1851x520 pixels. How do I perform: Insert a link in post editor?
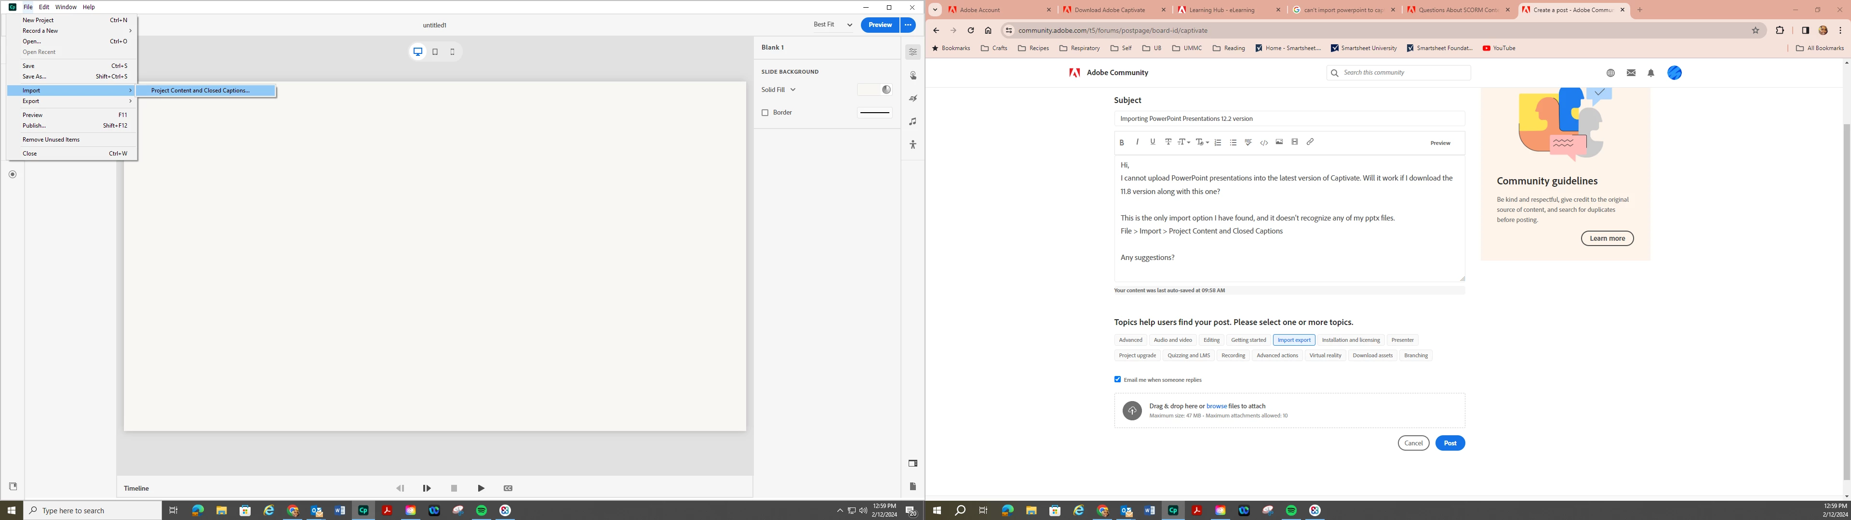pos(1310,142)
